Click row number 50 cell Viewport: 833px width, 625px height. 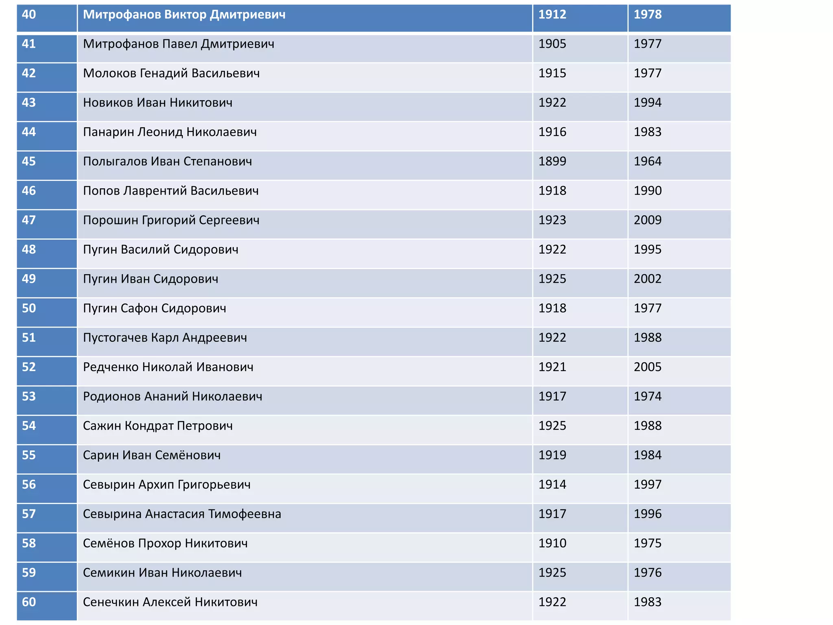click(29, 308)
